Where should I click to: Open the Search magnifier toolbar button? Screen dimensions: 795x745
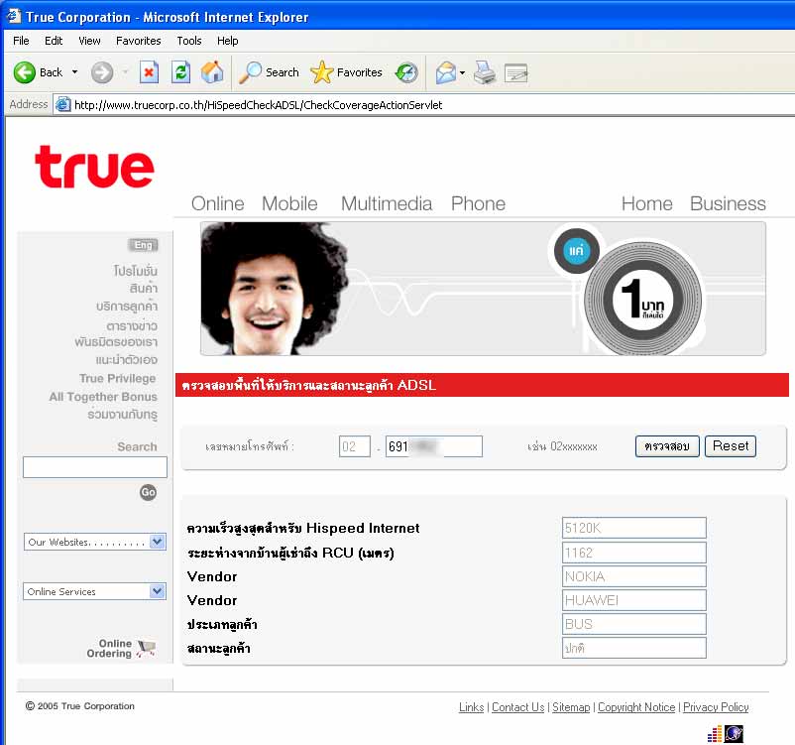270,72
